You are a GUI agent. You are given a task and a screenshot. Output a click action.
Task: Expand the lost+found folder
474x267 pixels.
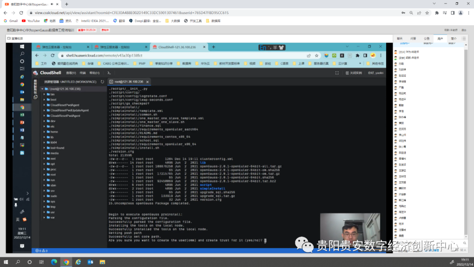coord(44,148)
